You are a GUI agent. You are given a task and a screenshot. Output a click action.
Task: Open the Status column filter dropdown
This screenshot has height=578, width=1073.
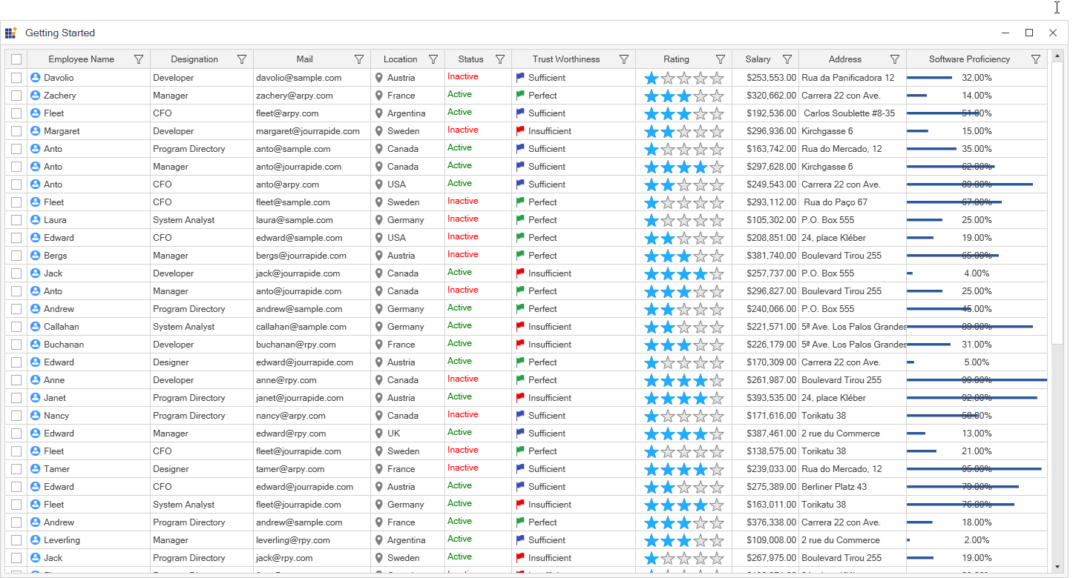pyautogui.click(x=499, y=59)
